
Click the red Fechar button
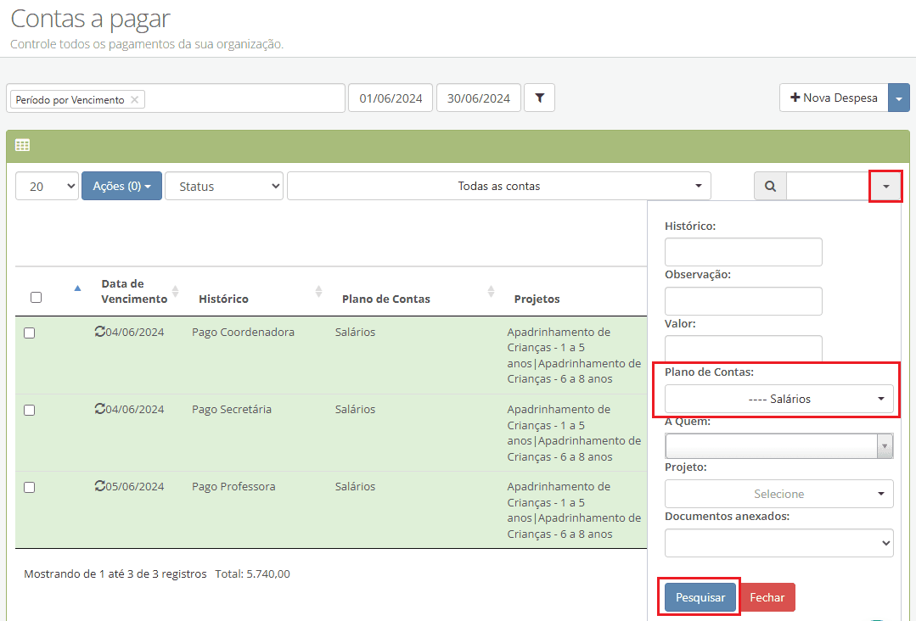[x=767, y=597]
